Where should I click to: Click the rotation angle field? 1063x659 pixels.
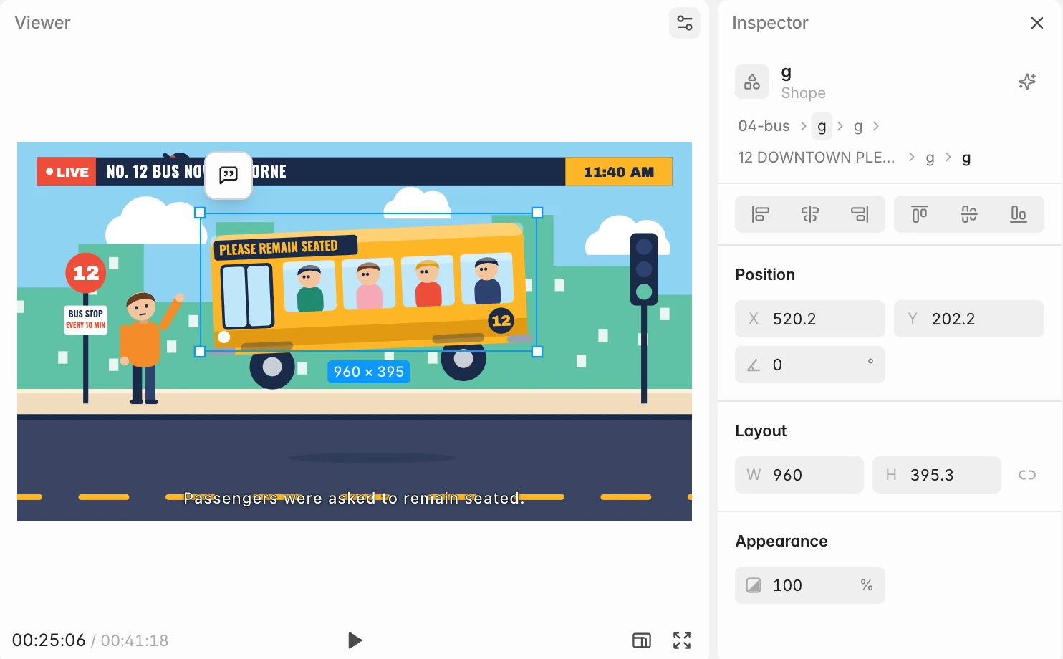click(x=810, y=365)
